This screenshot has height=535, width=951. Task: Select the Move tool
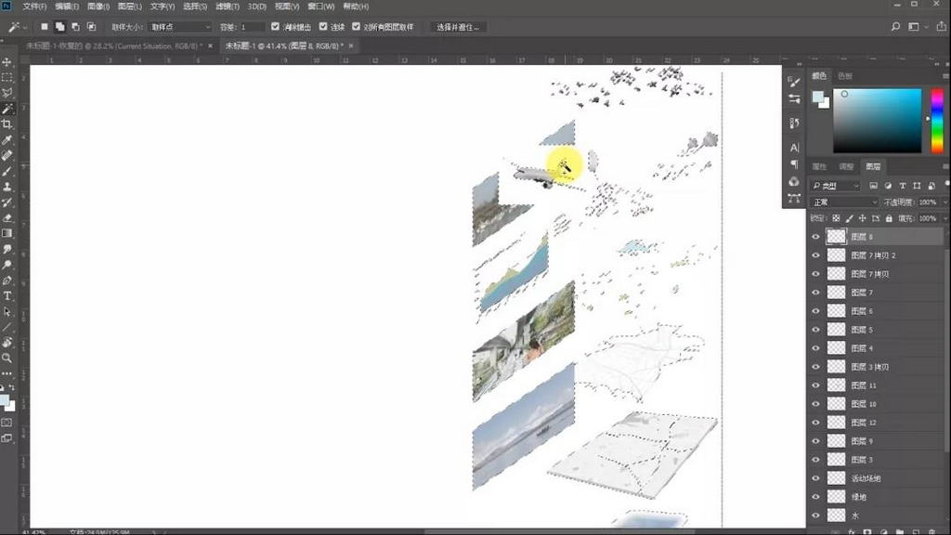[7, 61]
